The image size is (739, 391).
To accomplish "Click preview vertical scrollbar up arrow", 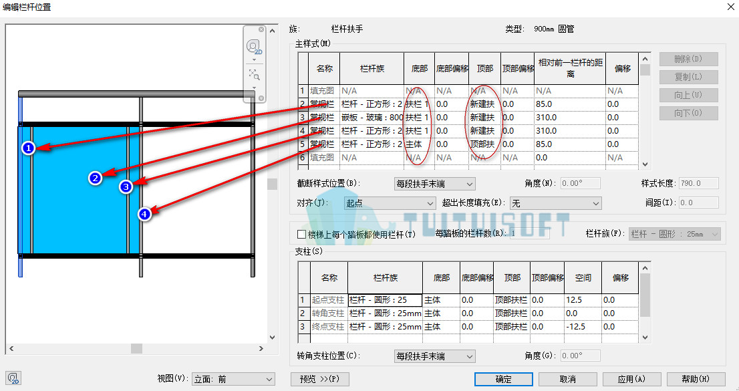I will (x=272, y=31).
